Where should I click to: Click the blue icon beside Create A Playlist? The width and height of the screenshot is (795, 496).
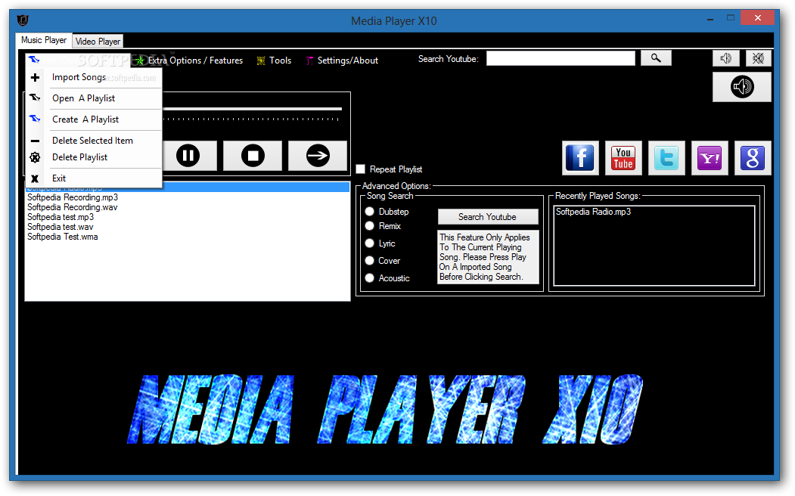35,119
